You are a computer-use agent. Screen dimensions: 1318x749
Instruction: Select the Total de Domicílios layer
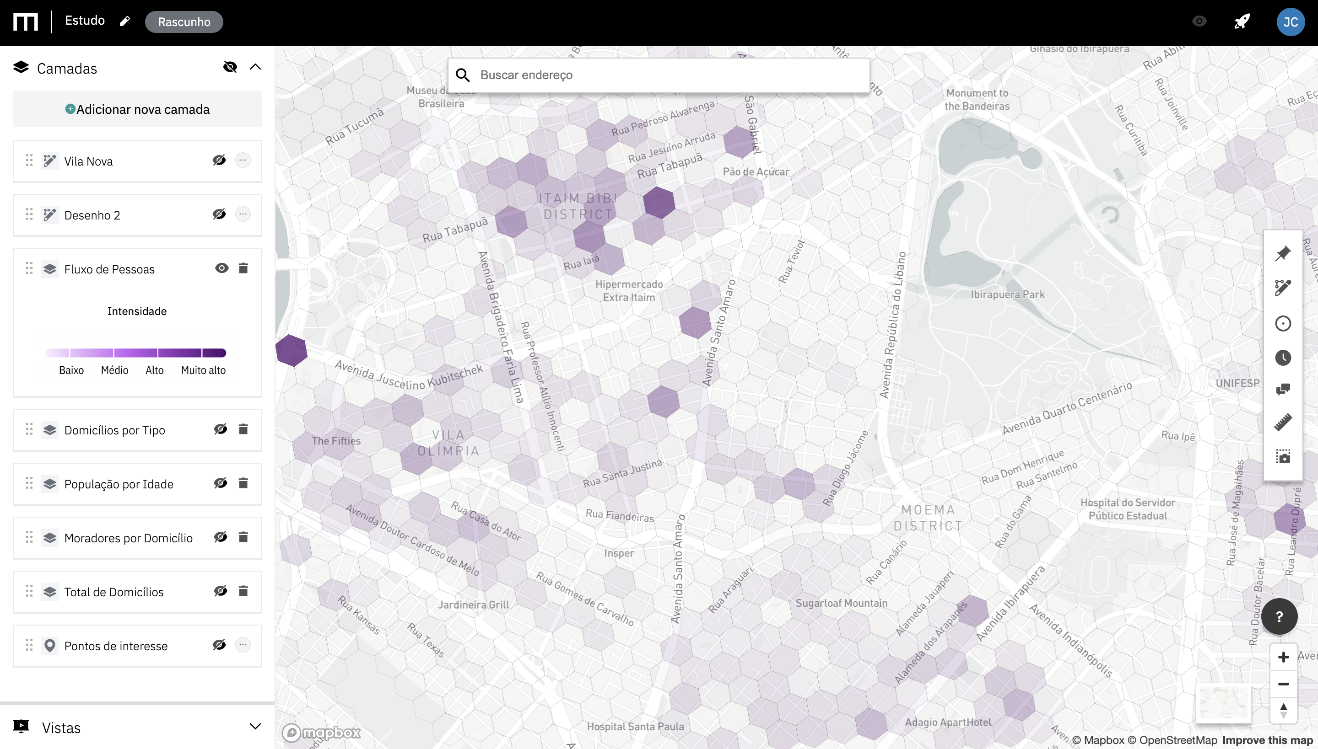tap(114, 592)
